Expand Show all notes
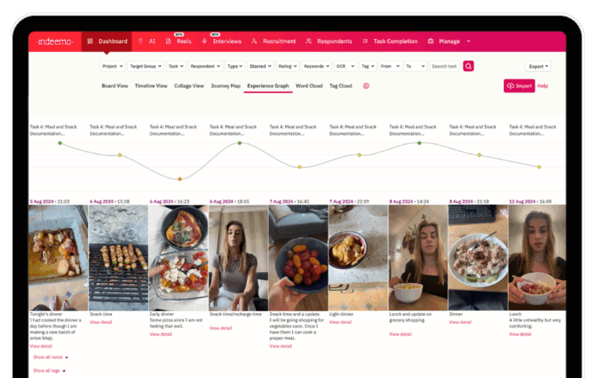602x378 pixels. 50,358
